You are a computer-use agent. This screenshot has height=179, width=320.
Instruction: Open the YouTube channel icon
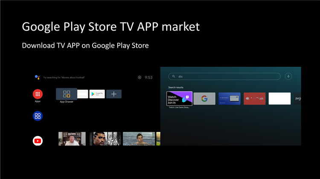click(x=38, y=141)
